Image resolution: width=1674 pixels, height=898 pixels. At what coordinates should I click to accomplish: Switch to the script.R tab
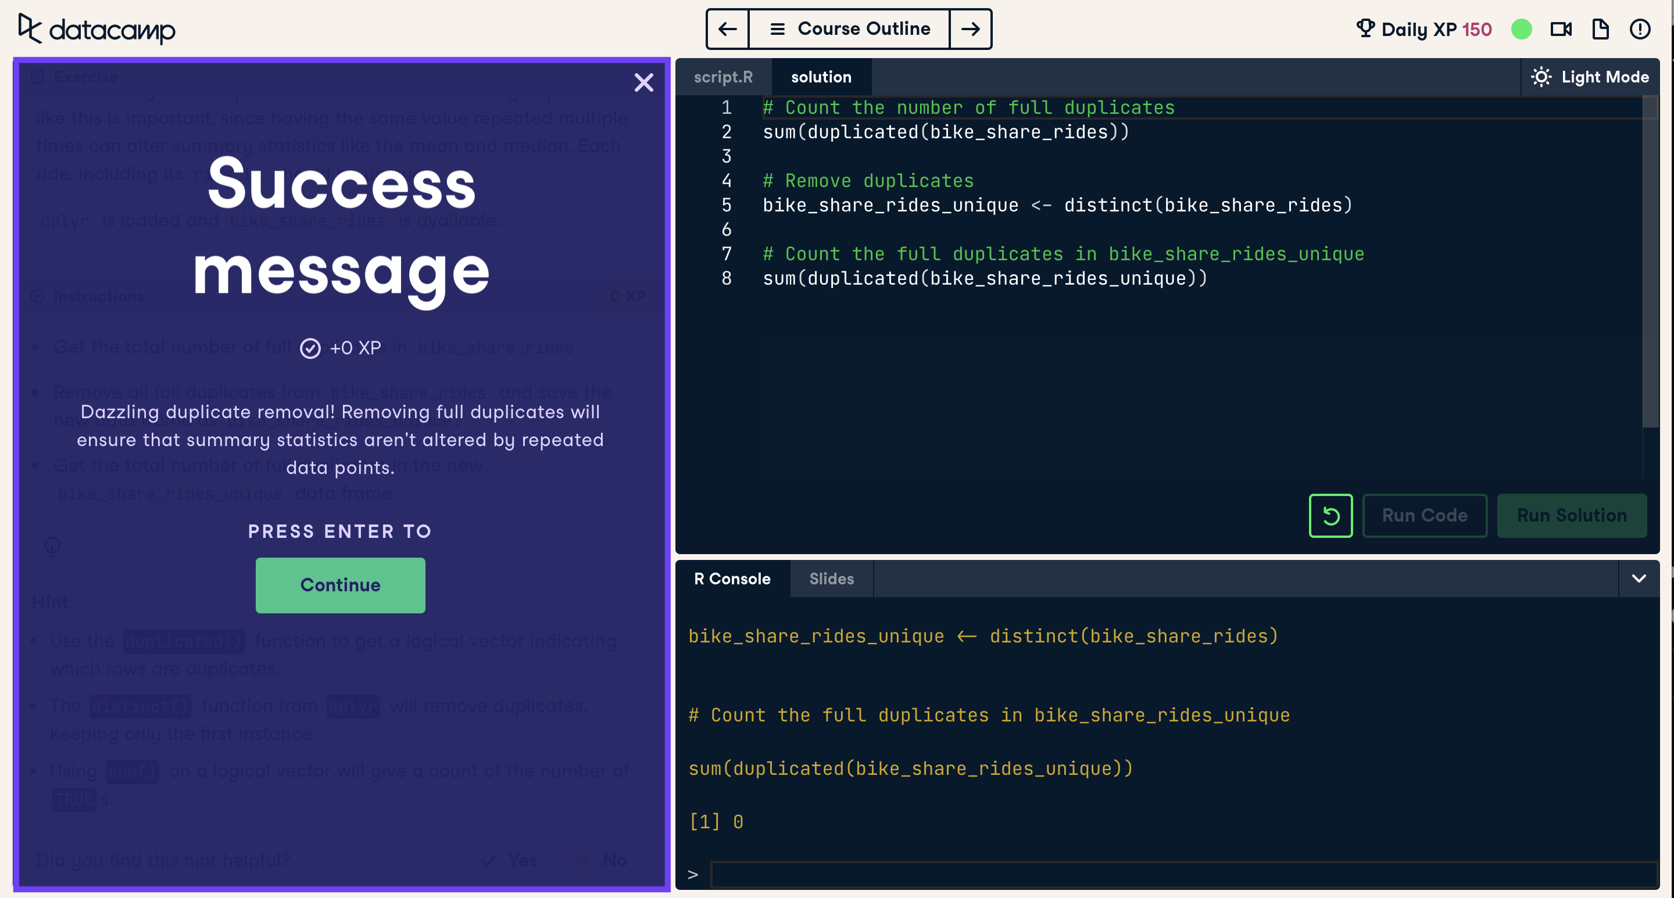(723, 77)
